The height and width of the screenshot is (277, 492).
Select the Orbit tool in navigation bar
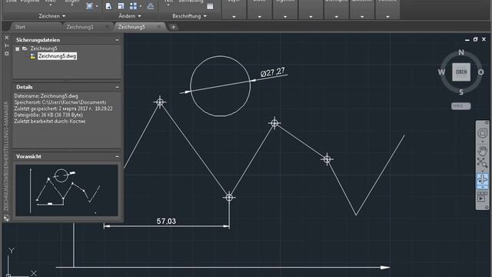[482, 179]
